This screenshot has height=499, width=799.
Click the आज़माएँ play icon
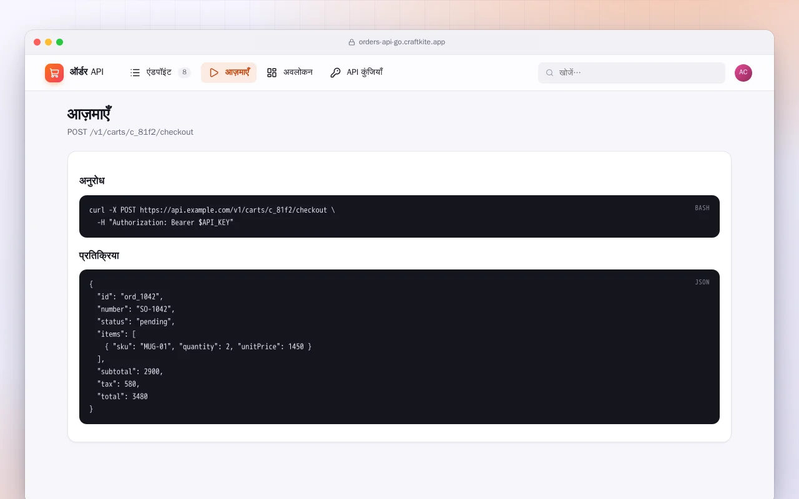click(x=214, y=73)
